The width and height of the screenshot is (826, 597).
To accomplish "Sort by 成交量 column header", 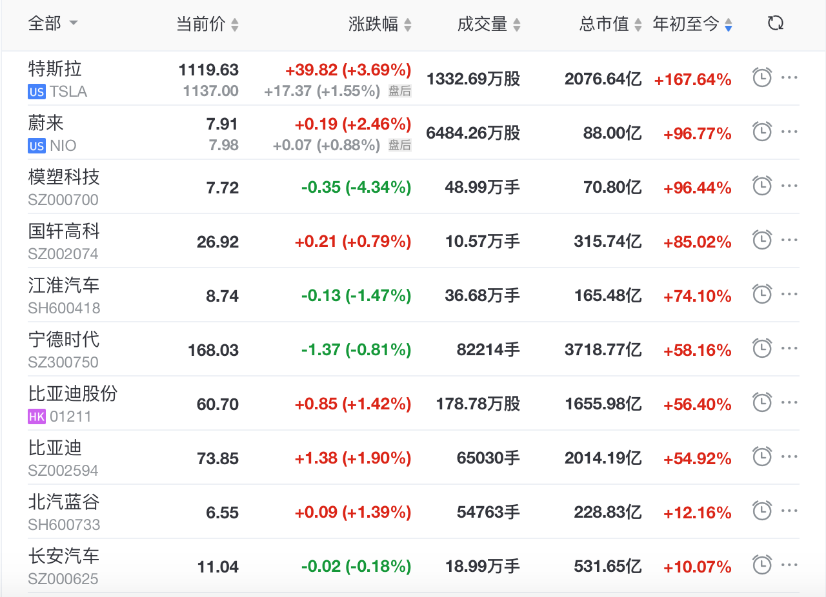I will tap(489, 24).
